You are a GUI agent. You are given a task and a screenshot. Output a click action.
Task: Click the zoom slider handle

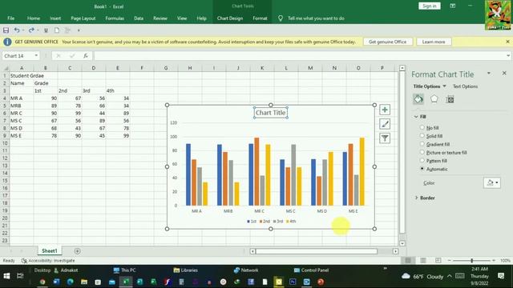coord(472,260)
